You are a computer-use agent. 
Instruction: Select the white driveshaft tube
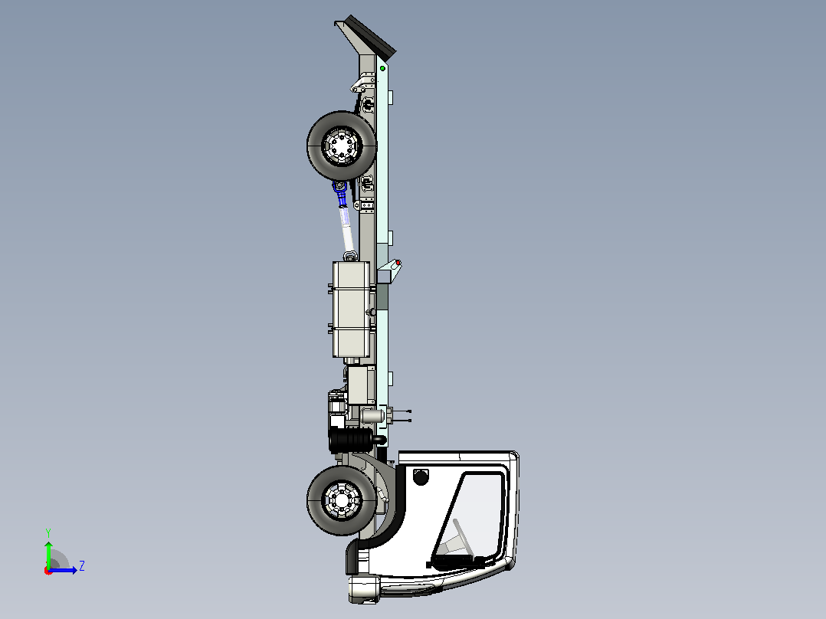[346, 231]
